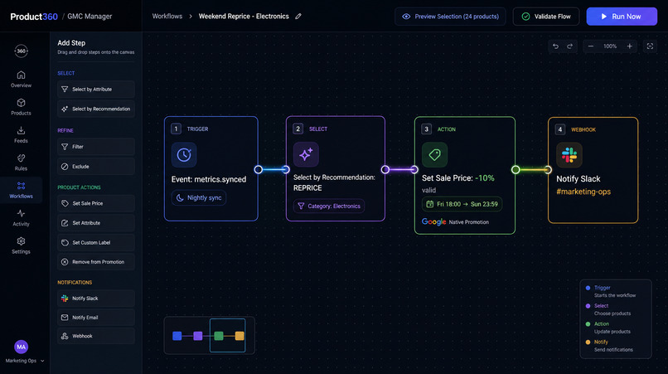
Task: Click the sparkle icon in the Select node
Action: pos(306,154)
